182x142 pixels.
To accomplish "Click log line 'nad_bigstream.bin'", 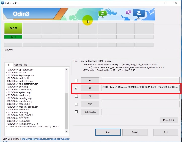I will [x=22, y=84].
